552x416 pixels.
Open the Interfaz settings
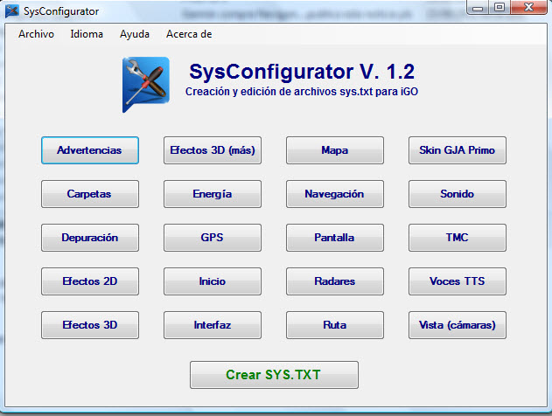pos(213,325)
